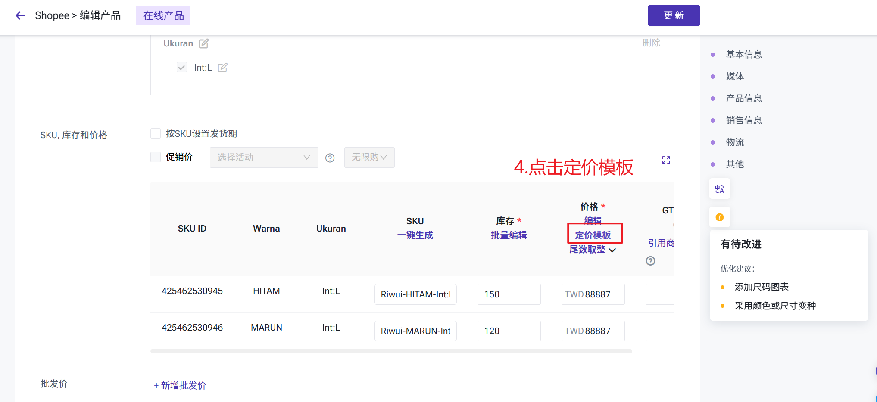Expand the SKU table to fullscreen
Viewport: 877px width, 402px height.
click(x=666, y=160)
